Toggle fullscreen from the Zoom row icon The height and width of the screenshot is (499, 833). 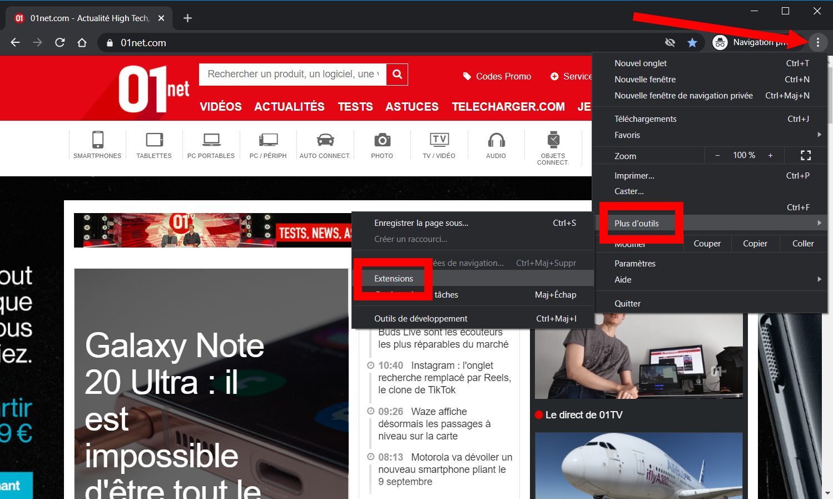point(805,155)
